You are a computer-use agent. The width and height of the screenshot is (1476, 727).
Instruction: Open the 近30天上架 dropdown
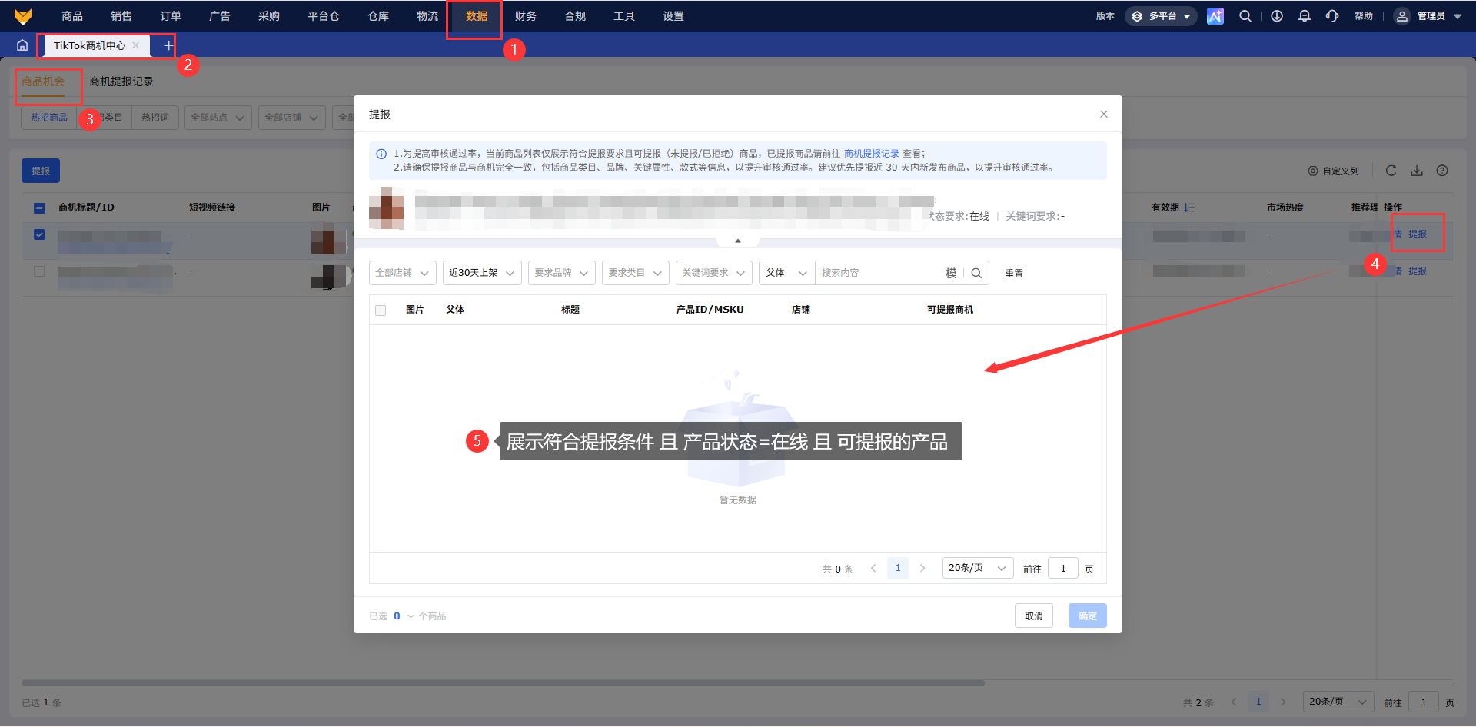pos(482,273)
